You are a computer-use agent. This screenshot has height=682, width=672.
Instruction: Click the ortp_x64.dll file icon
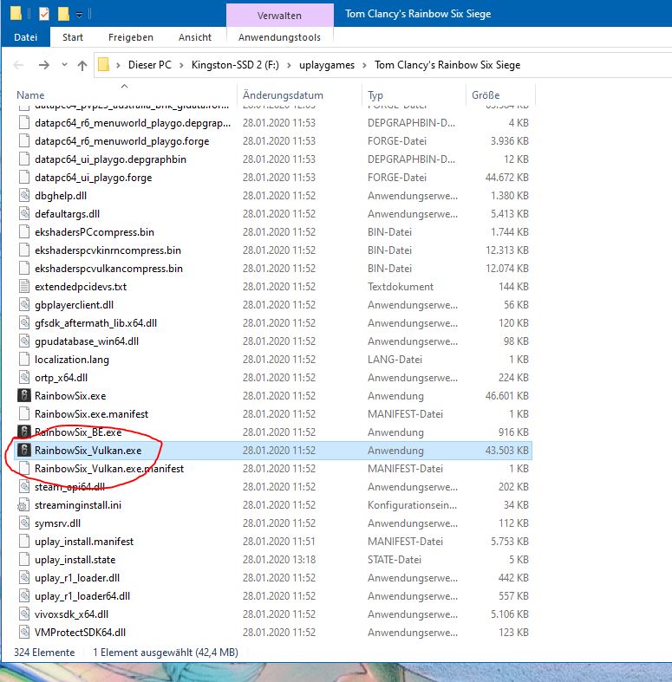pos(24,378)
